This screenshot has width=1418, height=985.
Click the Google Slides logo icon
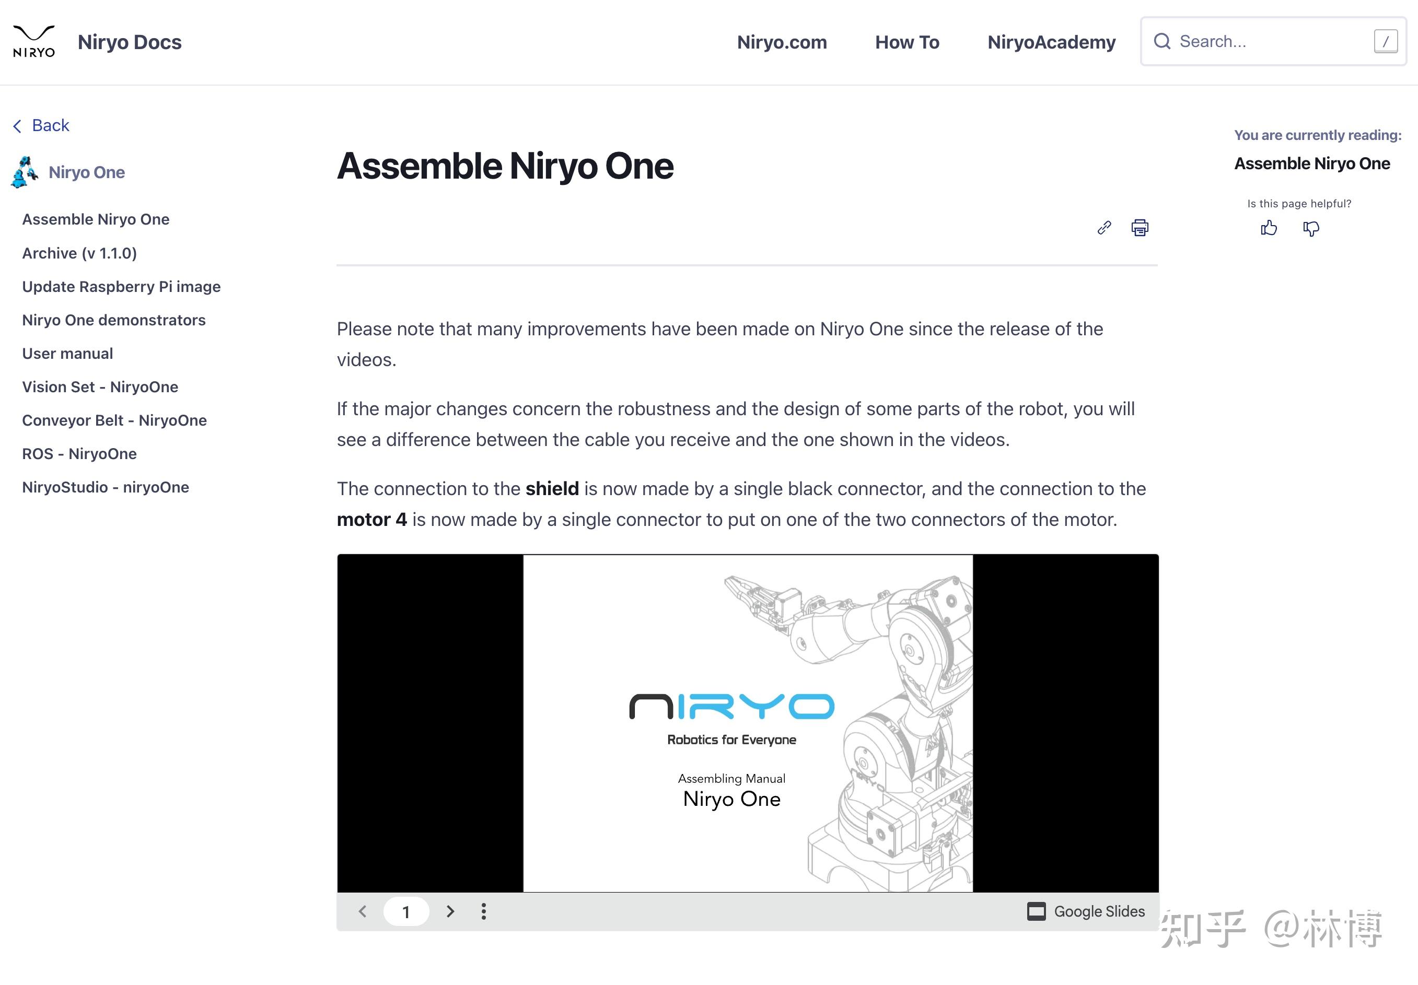click(x=1036, y=911)
